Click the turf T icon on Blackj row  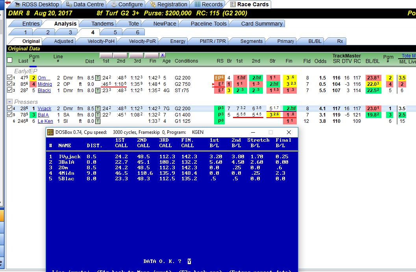[98, 91]
